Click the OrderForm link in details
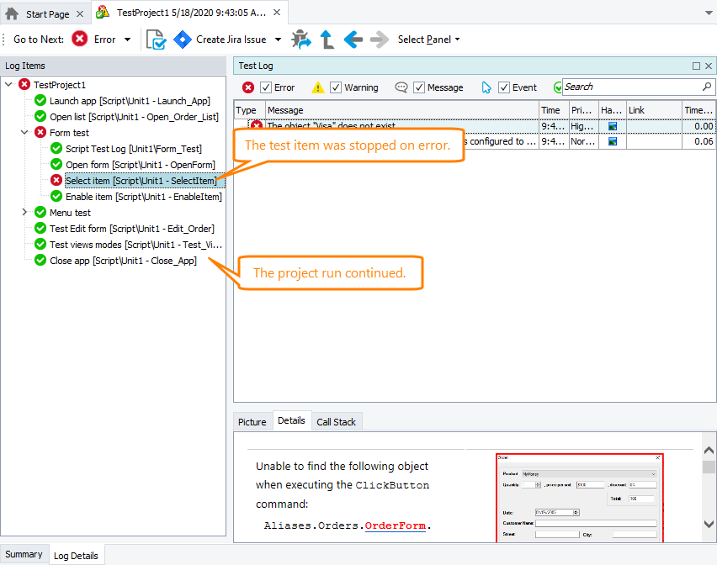This screenshot has height=565, width=717. pos(395,525)
